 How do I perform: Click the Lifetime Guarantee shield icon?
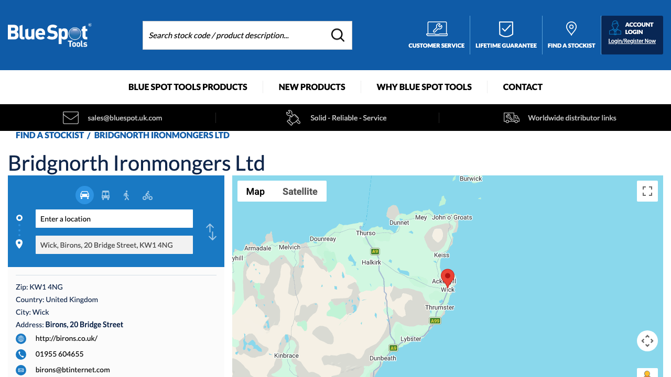pyautogui.click(x=505, y=28)
